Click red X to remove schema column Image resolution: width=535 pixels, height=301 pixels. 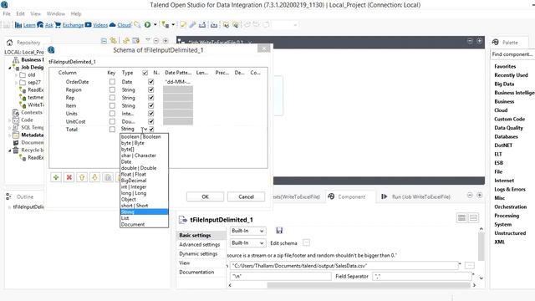click(x=69, y=177)
